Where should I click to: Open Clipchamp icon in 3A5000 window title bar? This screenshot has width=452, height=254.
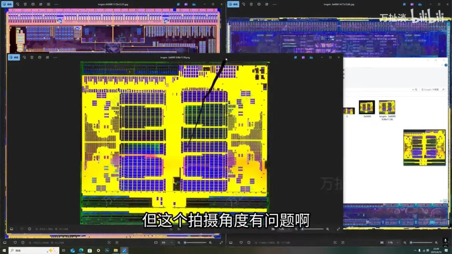[186, 4]
